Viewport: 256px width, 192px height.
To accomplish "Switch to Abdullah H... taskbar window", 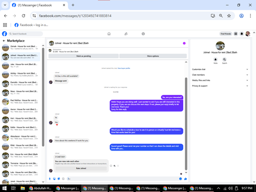I will [40, 188].
